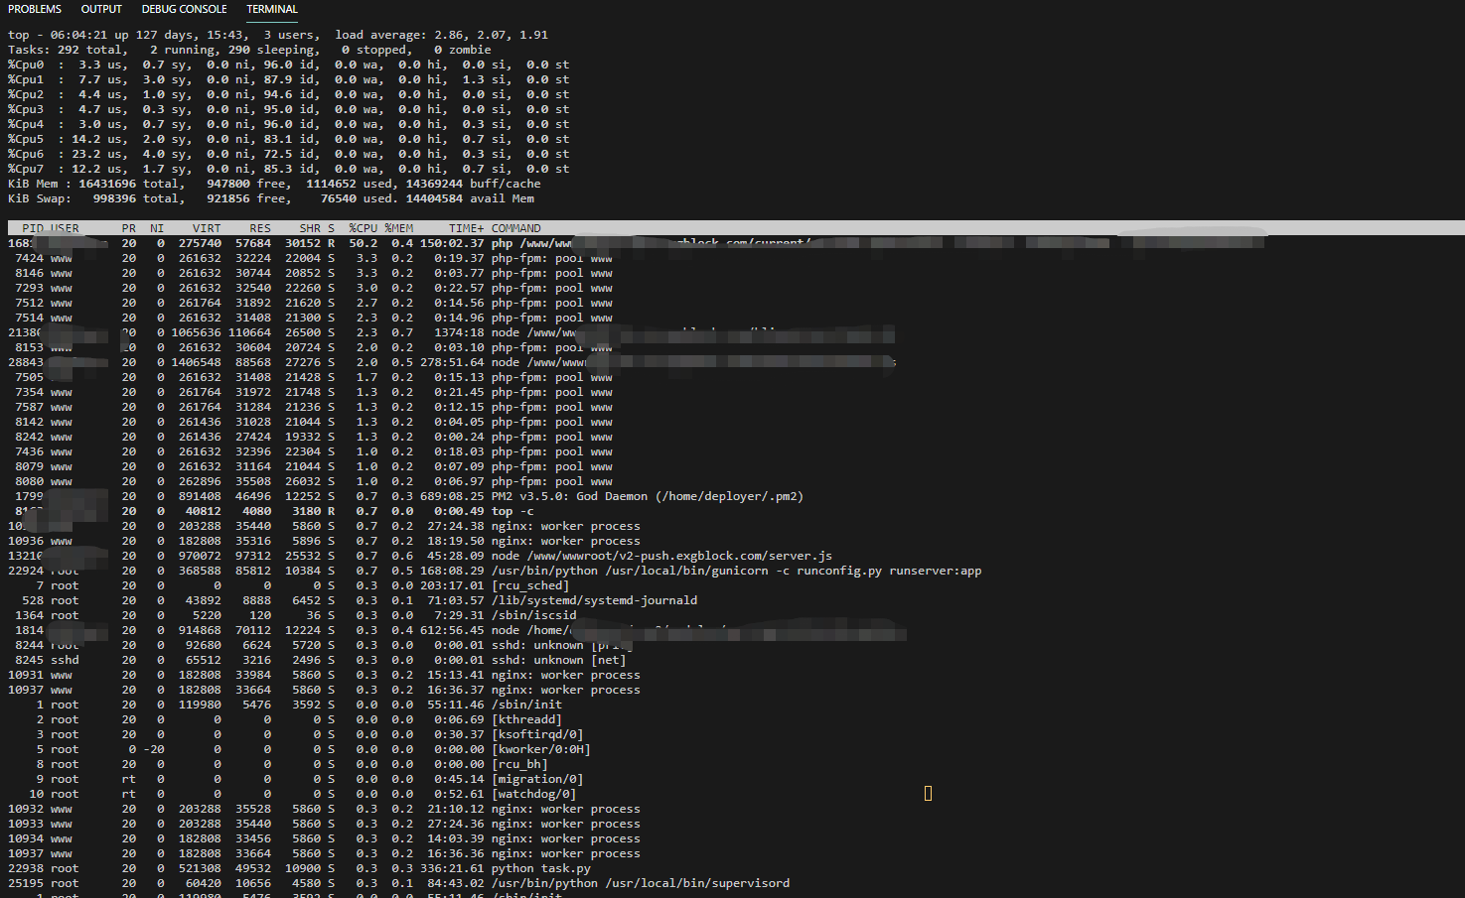Click the 'python task.py' process row
1465x898 pixels.
pyautogui.click(x=300, y=868)
